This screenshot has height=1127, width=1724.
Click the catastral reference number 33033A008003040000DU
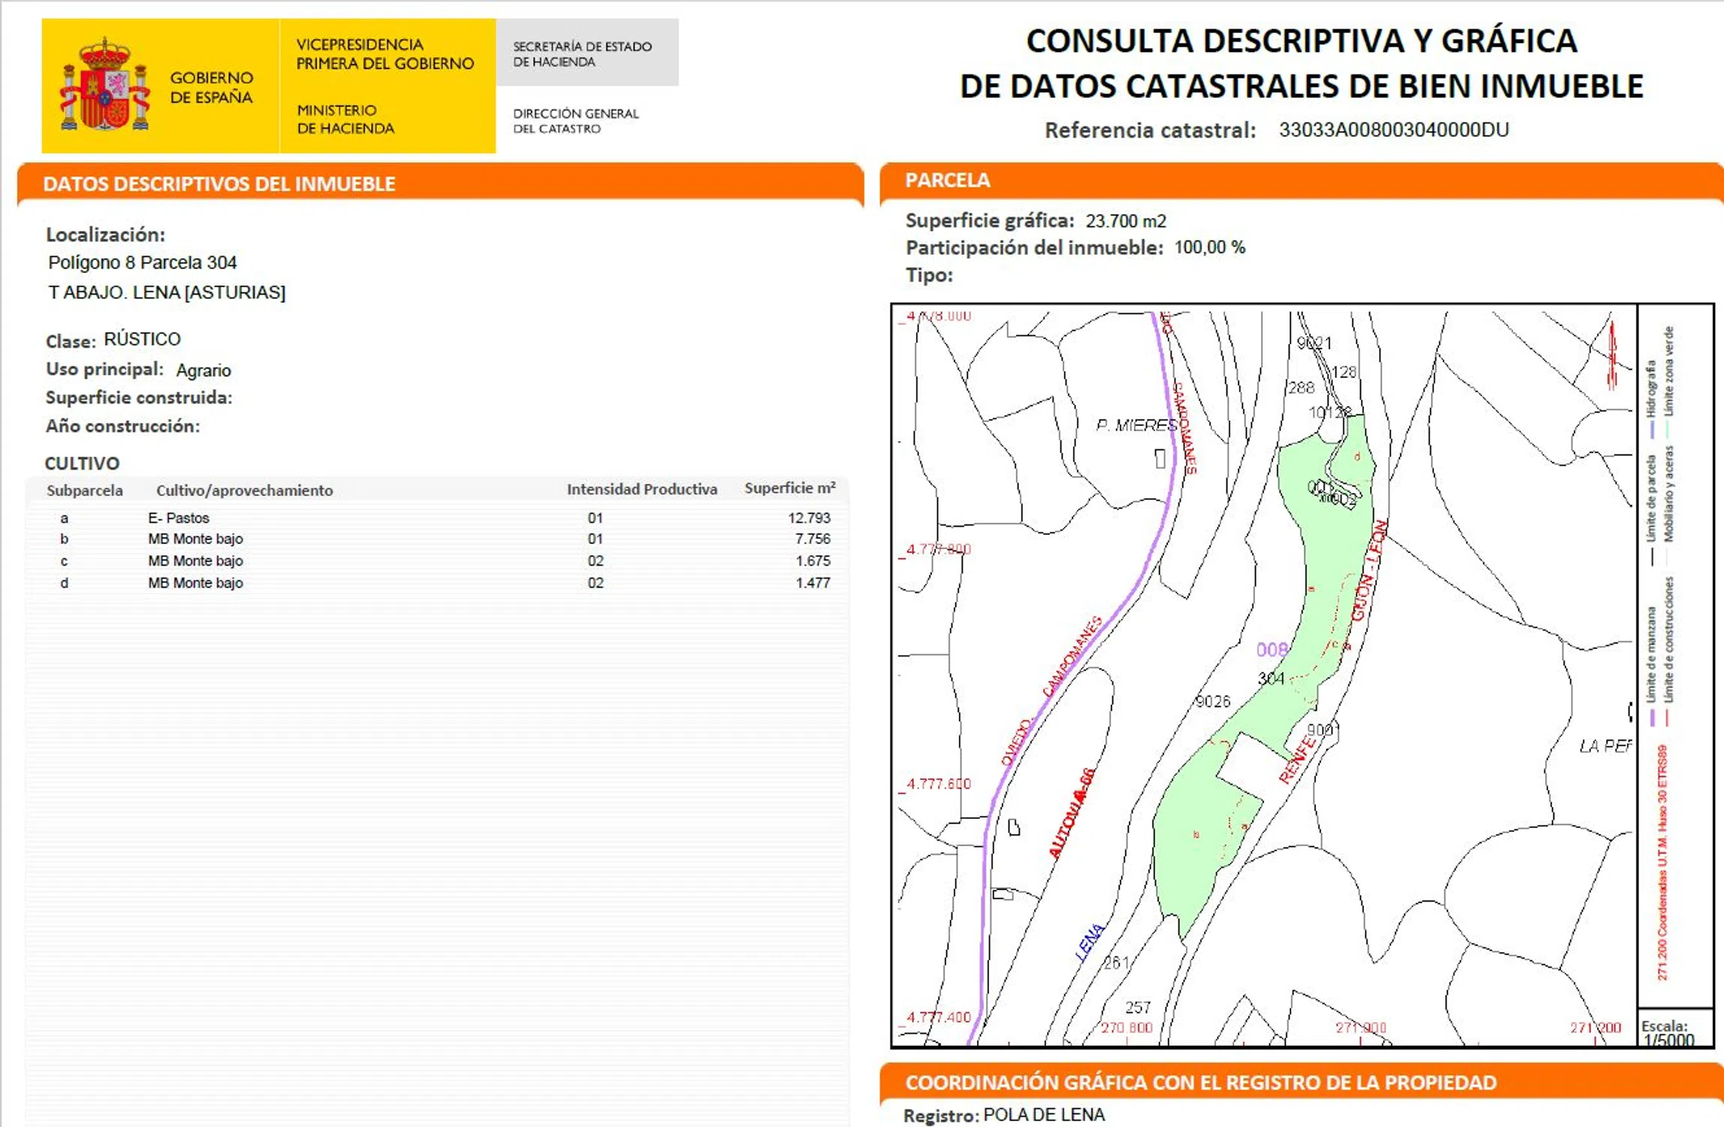point(1393,130)
